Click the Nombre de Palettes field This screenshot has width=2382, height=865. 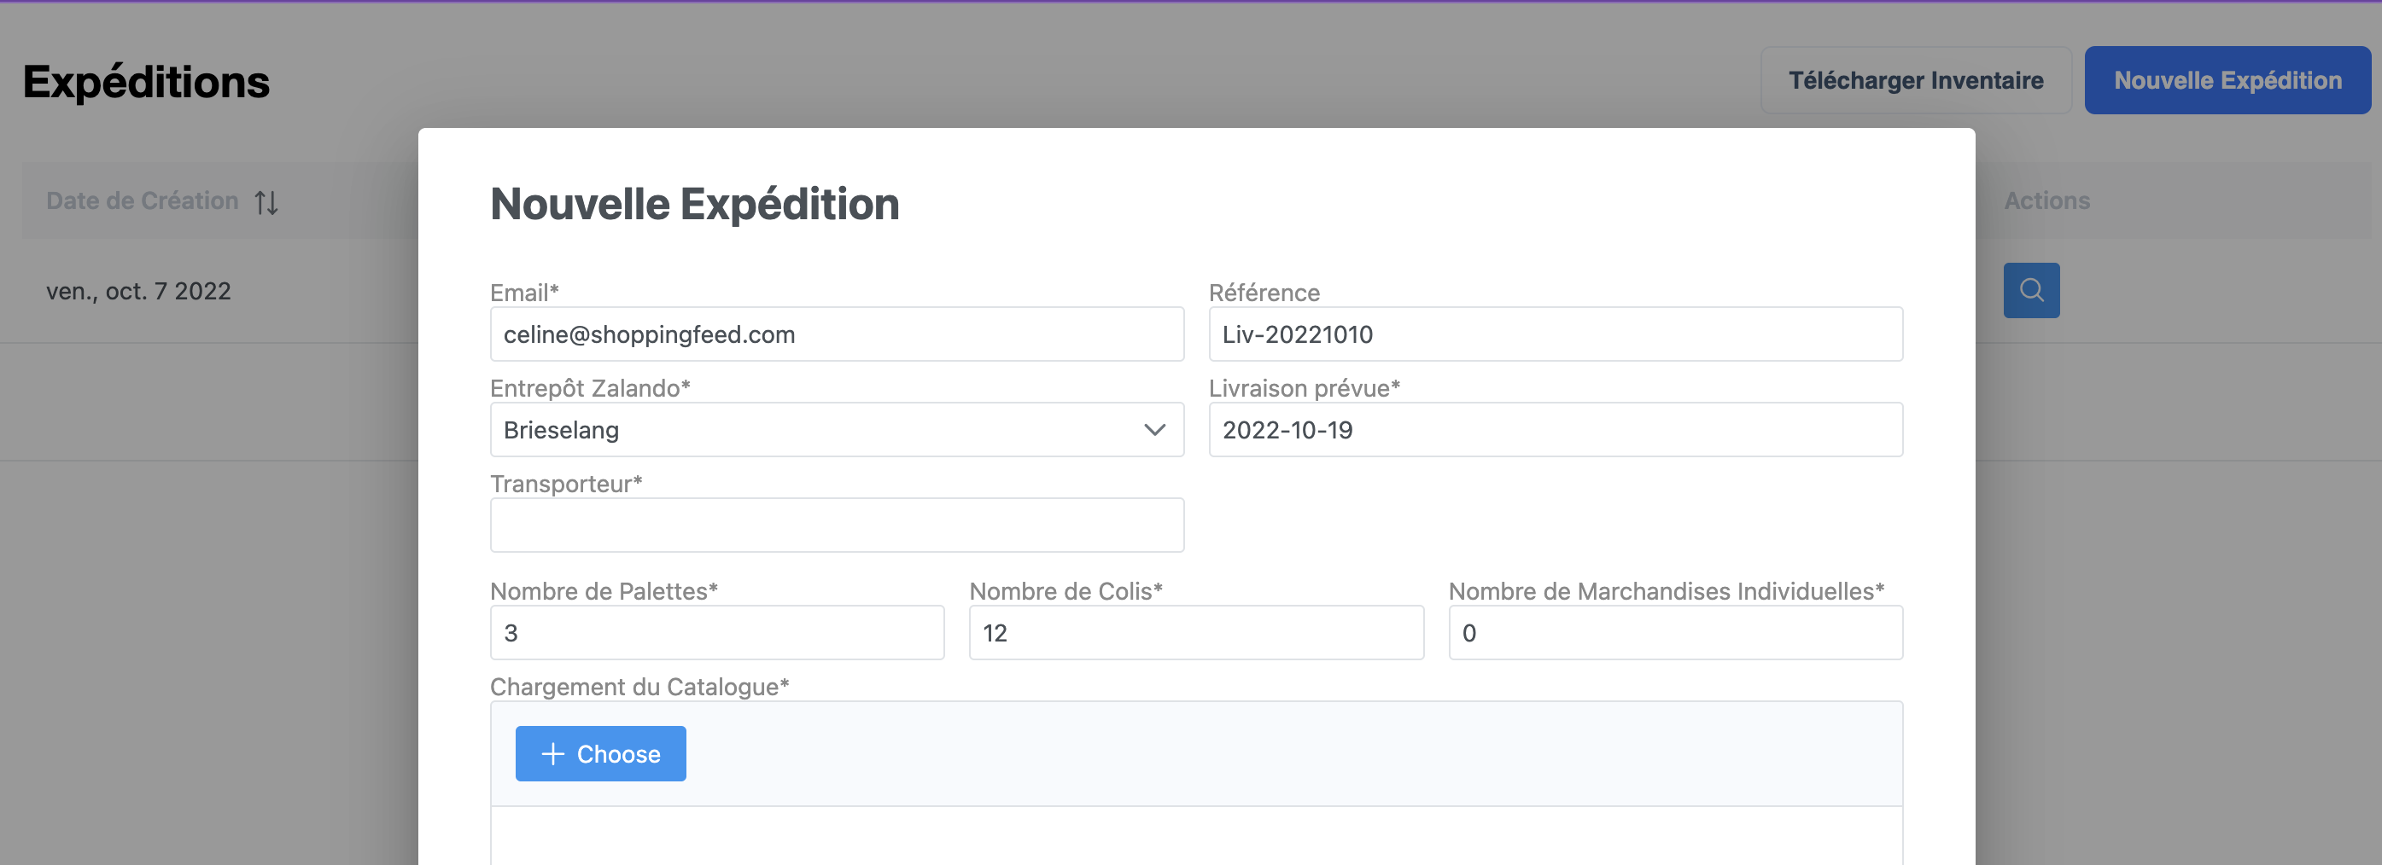click(x=716, y=633)
